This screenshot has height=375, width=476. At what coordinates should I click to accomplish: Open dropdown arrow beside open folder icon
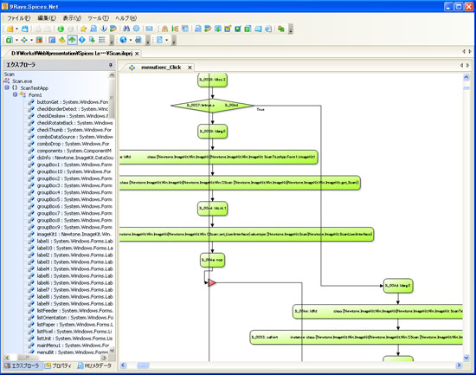click(x=16, y=29)
